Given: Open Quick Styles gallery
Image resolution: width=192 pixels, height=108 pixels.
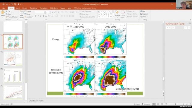Looking at the screenshot, I should coord(123,14).
